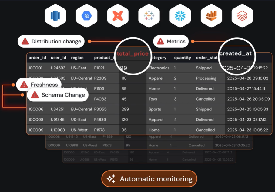This screenshot has width=275, height=192.
Task: Click the Electronics category cell
Action: click(x=159, y=68)
